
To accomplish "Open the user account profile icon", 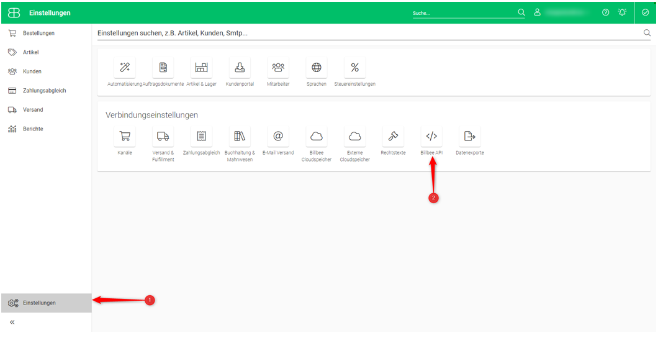I will pyautogui.click(x=538, y=12).
